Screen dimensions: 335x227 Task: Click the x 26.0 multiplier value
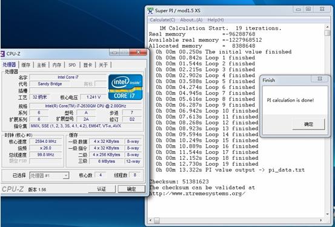45,148
